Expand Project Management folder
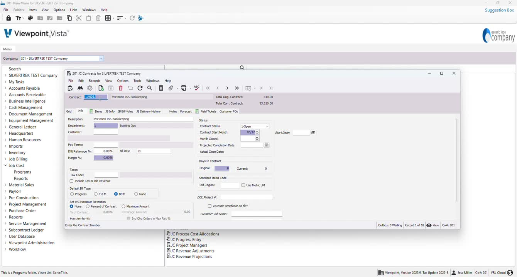This screenshot has width=517, height=277. coord(5,204)
